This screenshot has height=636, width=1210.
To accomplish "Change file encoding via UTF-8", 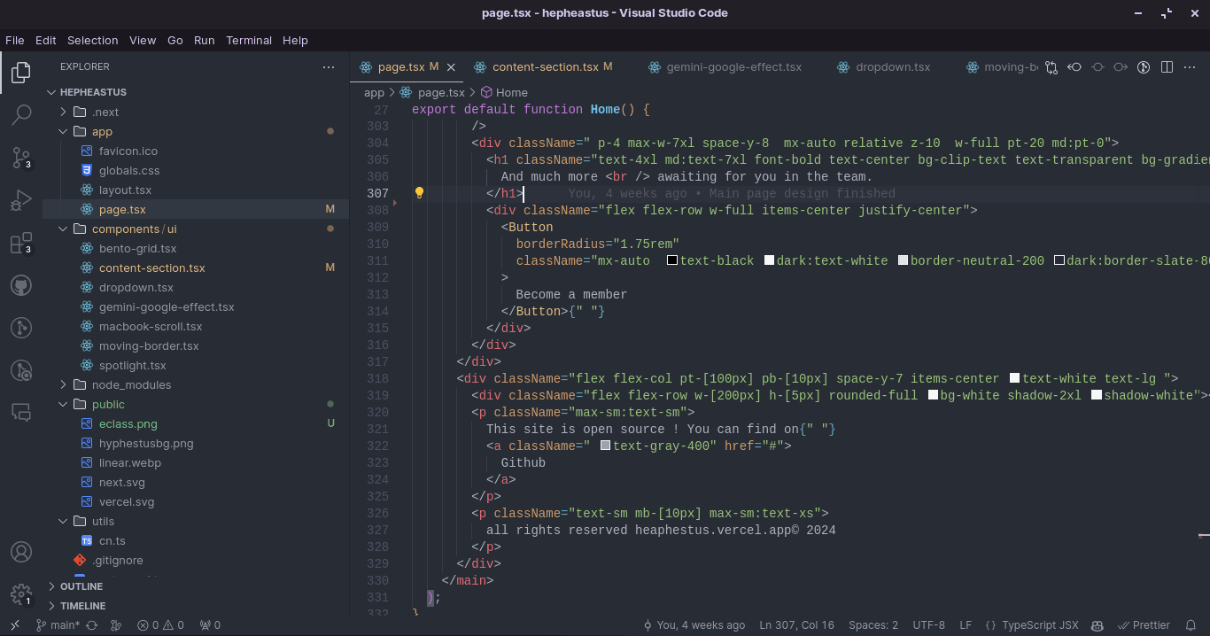I will [x=928, y=625].
